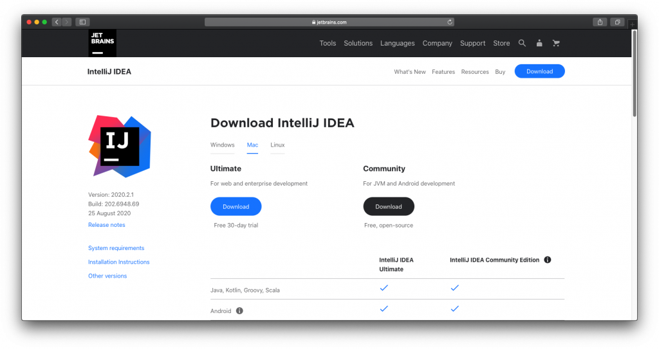Click the 'Build: 202.6948.69' text
659x349 pixels.
pos(113,204)
